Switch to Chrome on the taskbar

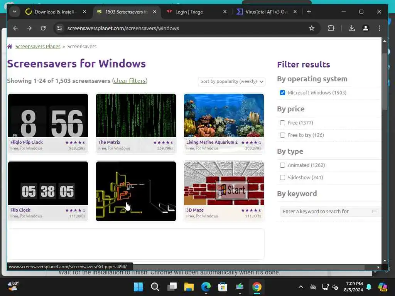257,287
